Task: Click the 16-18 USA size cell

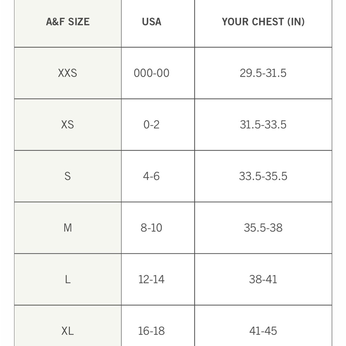Action: (152, 331)
